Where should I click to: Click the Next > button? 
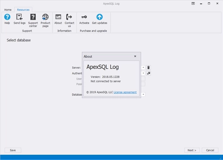pos(192,150)
